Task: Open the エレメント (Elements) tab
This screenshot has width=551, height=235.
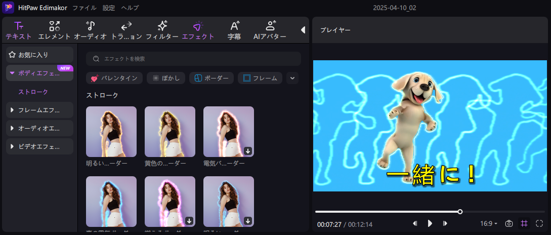Action: click(55, 30)
